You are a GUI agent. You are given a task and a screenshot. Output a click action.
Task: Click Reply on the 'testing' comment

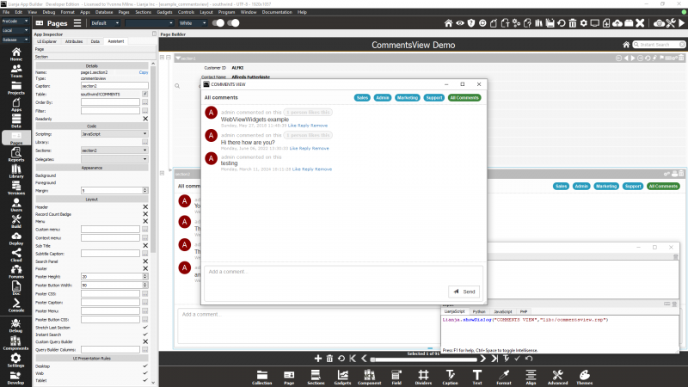308,169
